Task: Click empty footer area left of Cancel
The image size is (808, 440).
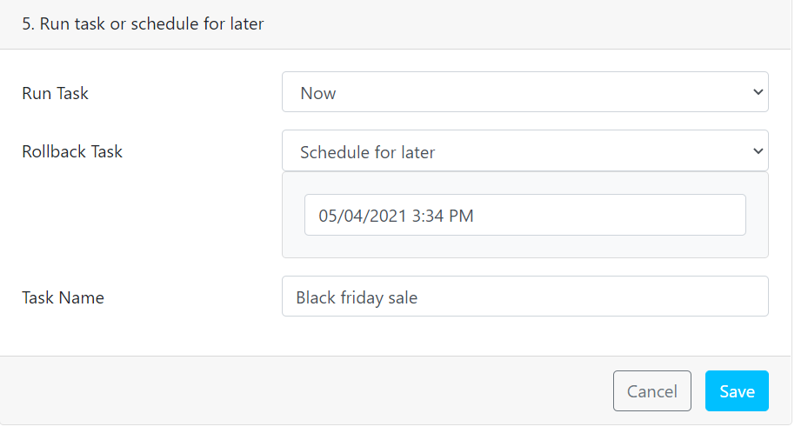Action: pyautogui.click(x=304, y=391)
